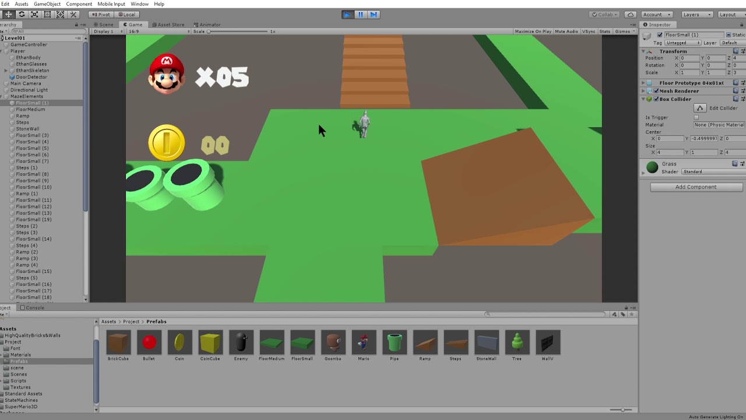Toggle the Pivot handle position button

pyautogui.click(x=101, y=14)
